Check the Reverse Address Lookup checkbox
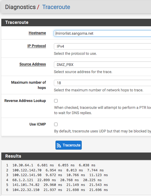Image resolution: width=151 pixels, height=196 pixels. (x=56, y=101)
